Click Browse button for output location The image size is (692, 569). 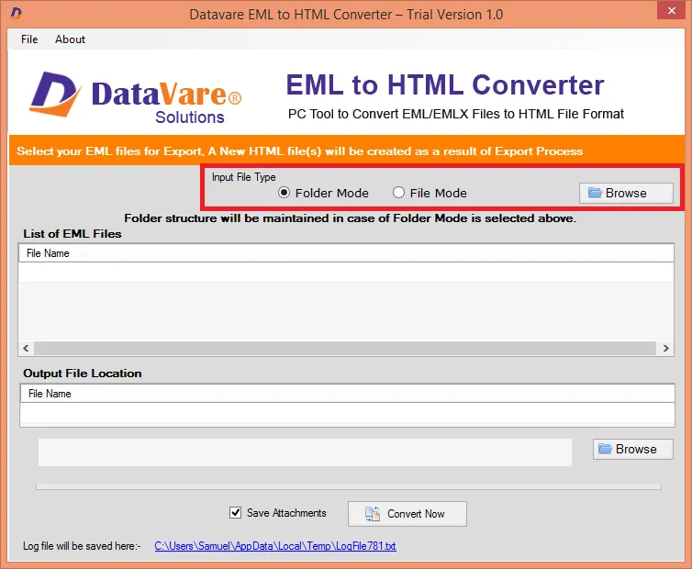633,449
